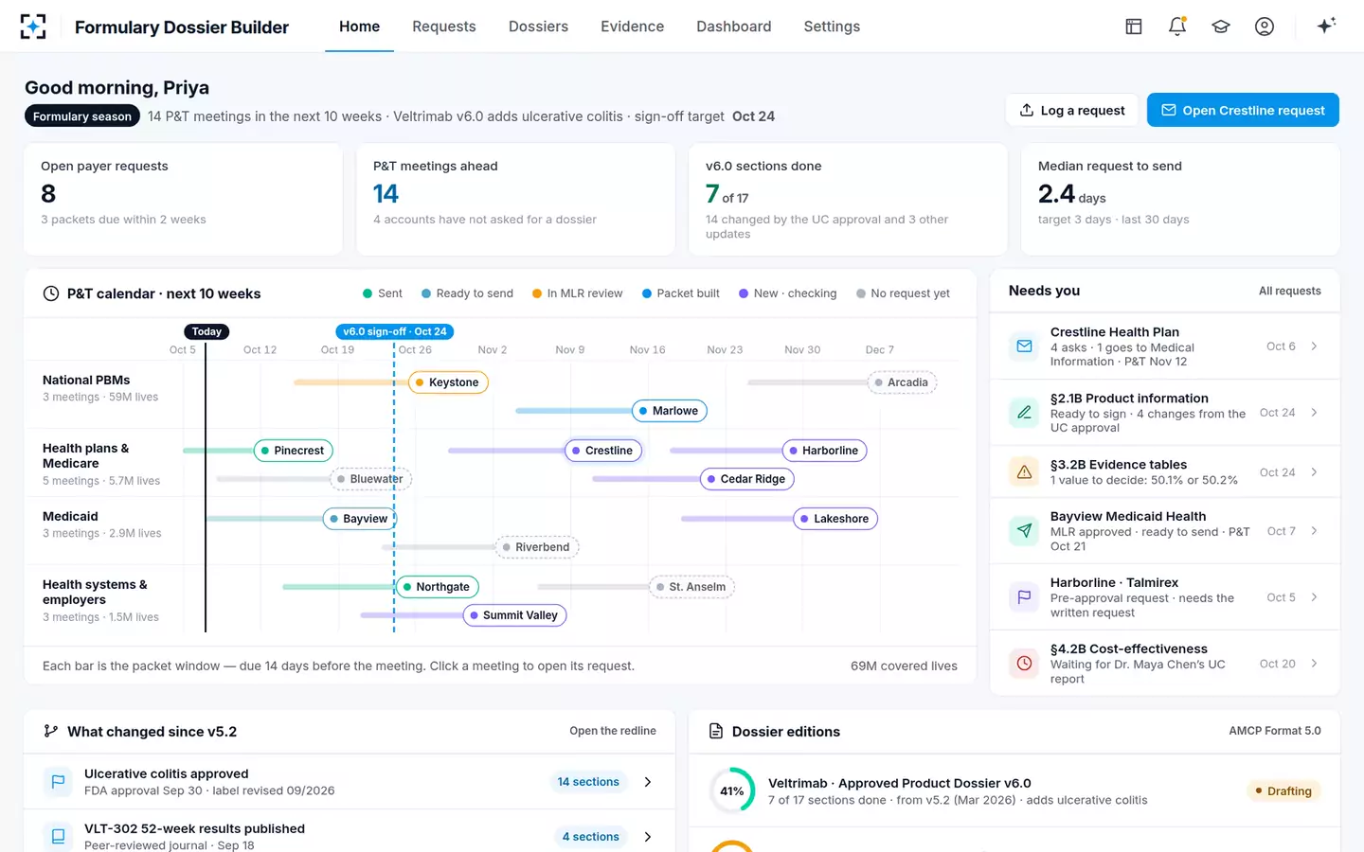Click the document icon next to Dossier editions

click(x=717, y=732)
